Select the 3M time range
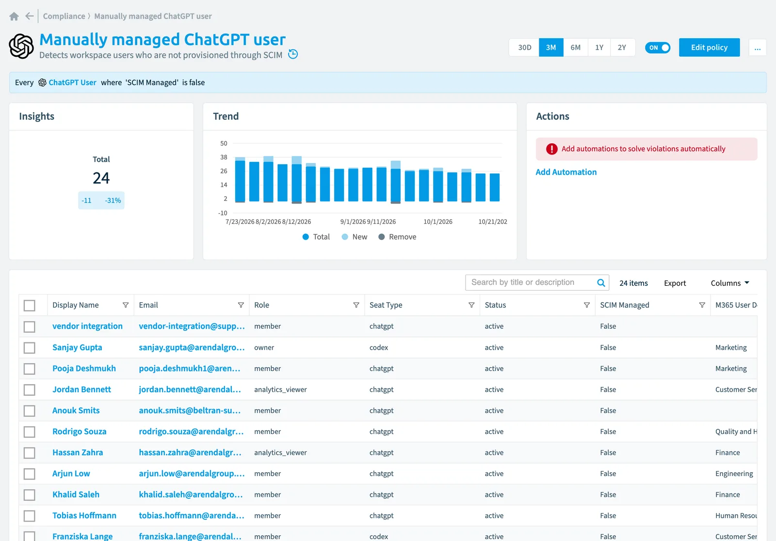 [x=551, y=47]
